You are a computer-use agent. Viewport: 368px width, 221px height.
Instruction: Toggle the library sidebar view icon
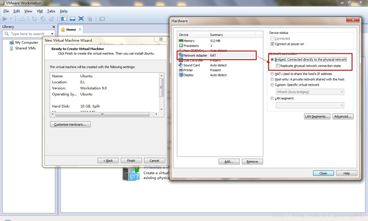point(64,19)
